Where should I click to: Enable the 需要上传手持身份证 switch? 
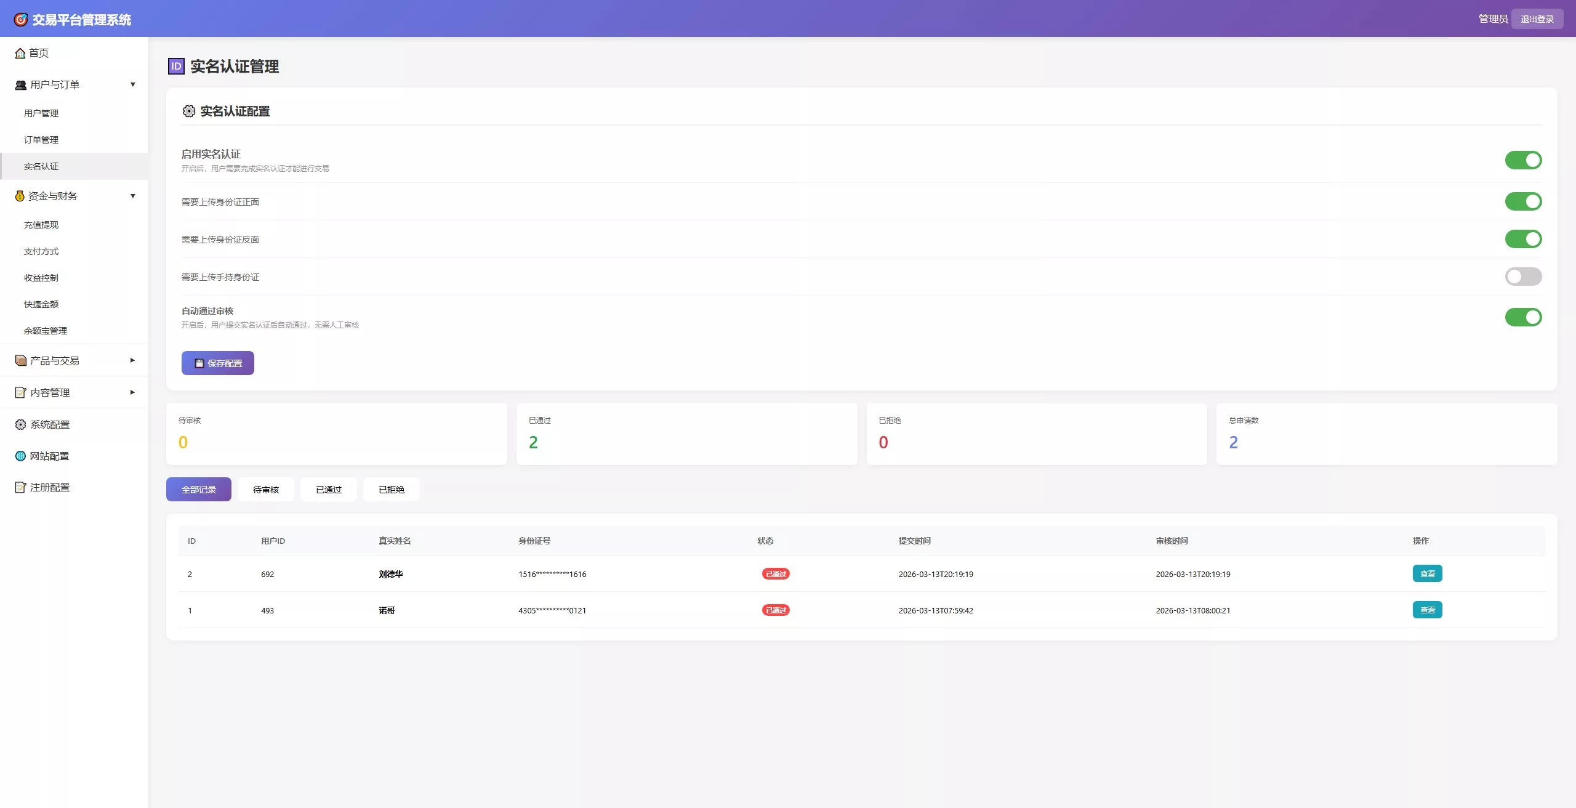pos(1522,277)
